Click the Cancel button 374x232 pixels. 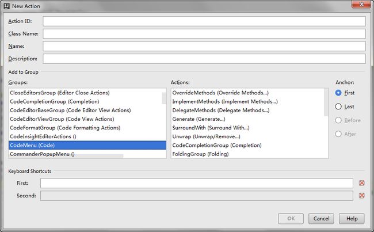coord(321,218)
